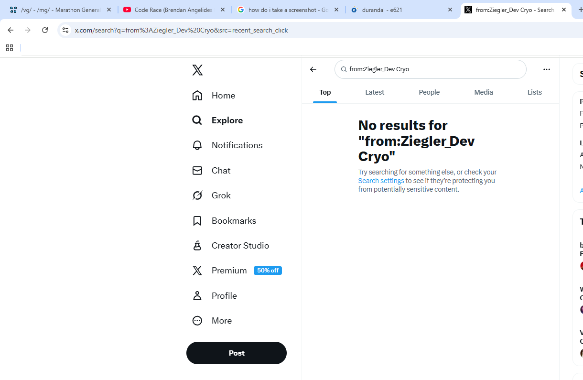Open Premium X icon
583x380 pixels.
point(197,271)
